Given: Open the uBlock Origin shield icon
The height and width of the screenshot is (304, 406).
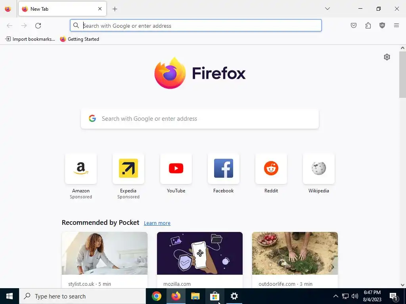Looking at the screenshot, I should point(382,25).
